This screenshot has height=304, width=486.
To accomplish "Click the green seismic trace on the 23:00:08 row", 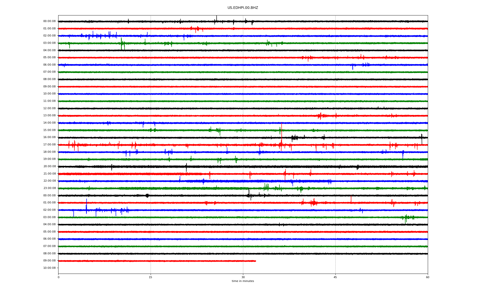I will point(243,188).
